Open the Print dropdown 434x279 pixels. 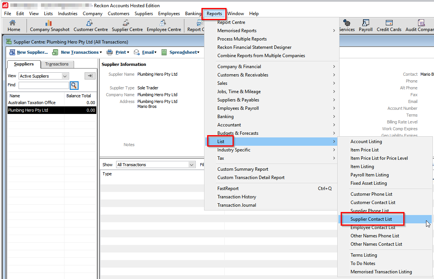118,52
